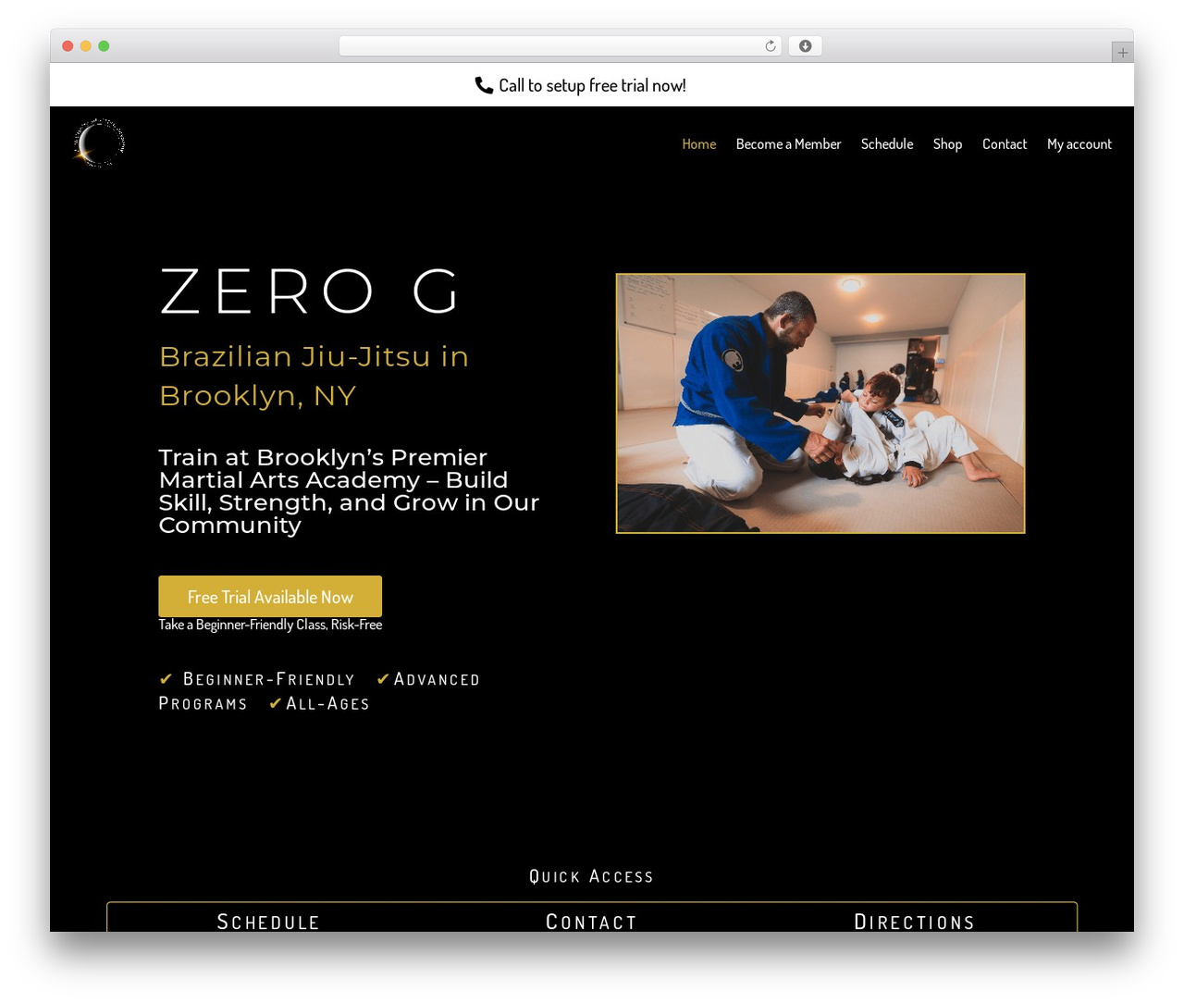1184x1003 pixels.
Task: Click the ZERO G heading
Action: (309, 291)
